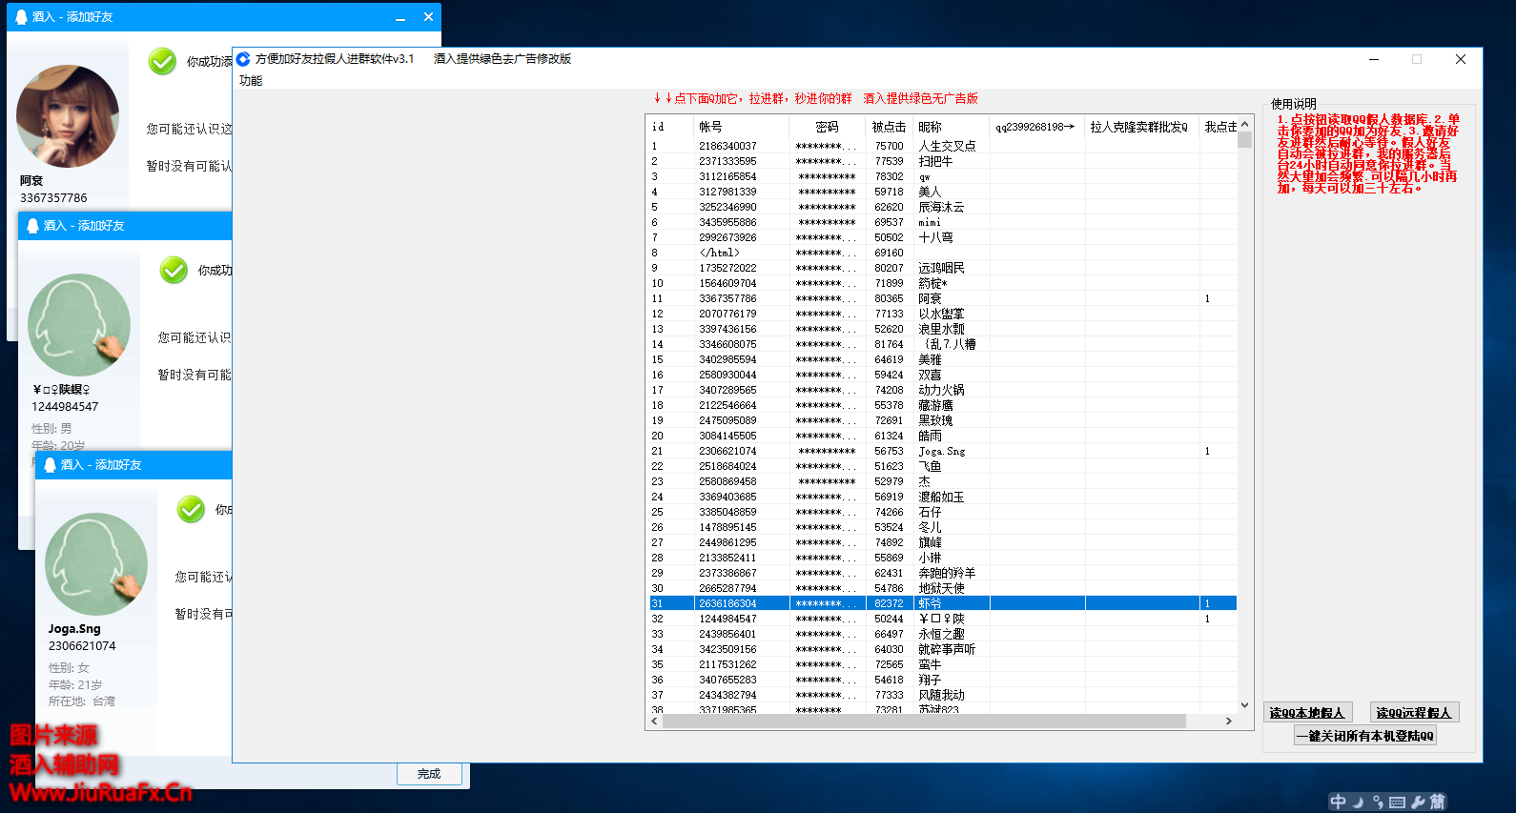Image resolution: width=1516 pixels, height=813 pixels.
Task: Select account 2306621074 row Joga.Sng
Action: tap(941, 451)
